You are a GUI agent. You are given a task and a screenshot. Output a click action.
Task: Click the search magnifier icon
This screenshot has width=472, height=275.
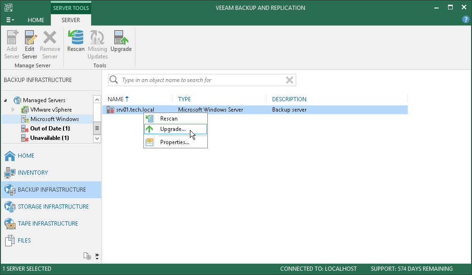[x=114, y=80]
